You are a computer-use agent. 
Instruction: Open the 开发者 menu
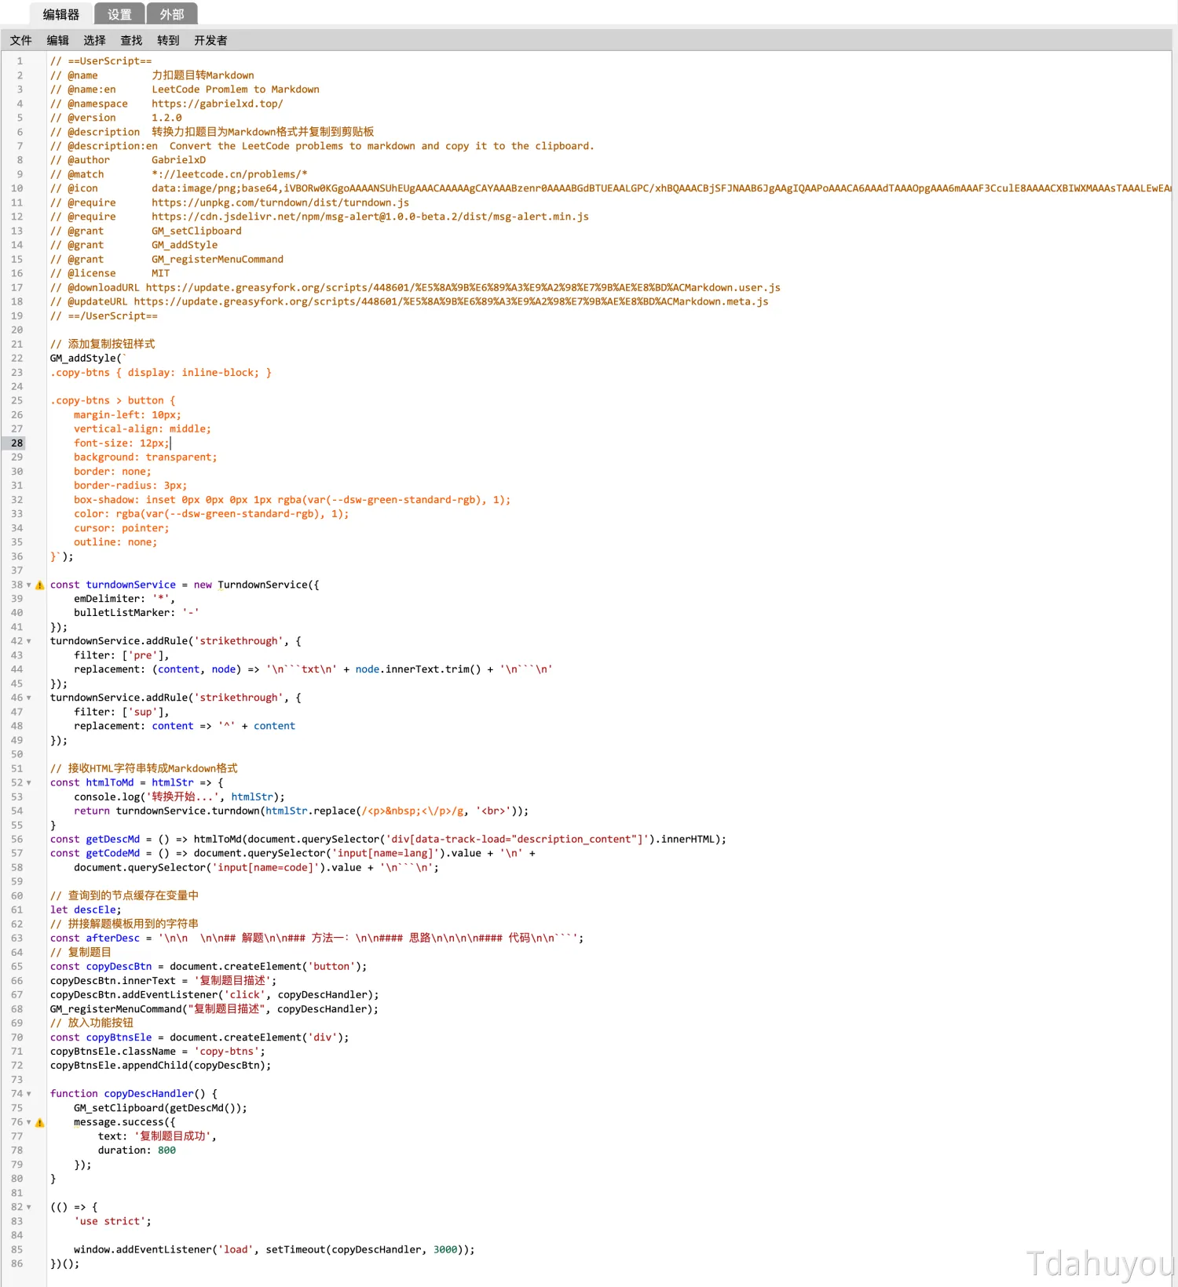[210, 40]
